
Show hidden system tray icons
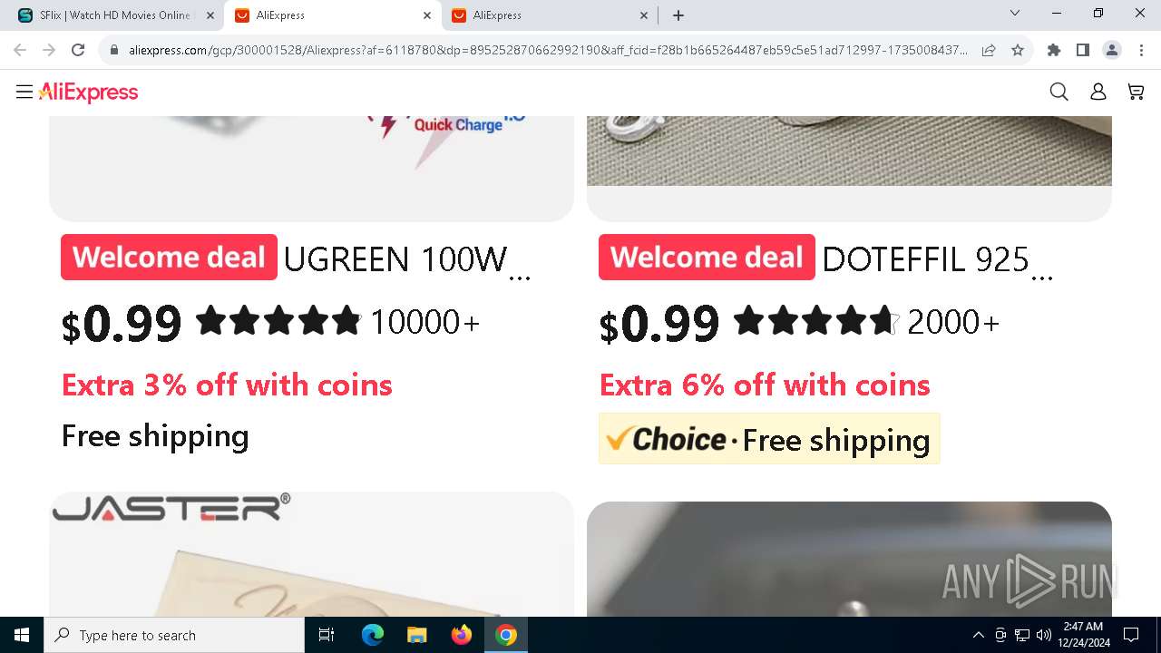(x=978, y=635)
